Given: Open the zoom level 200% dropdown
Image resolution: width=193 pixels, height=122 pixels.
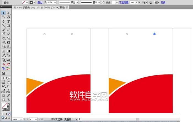Looking at the screenshot, I should [21, 119].
